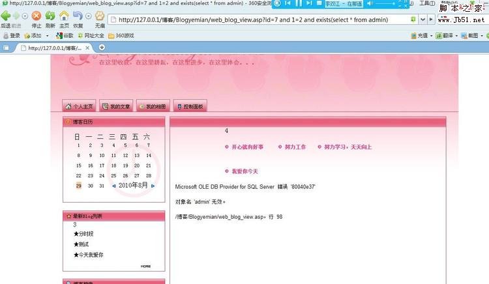Open the 360游戏 bookmark folder
Screen dimensions: 489x284
(121, 36)
